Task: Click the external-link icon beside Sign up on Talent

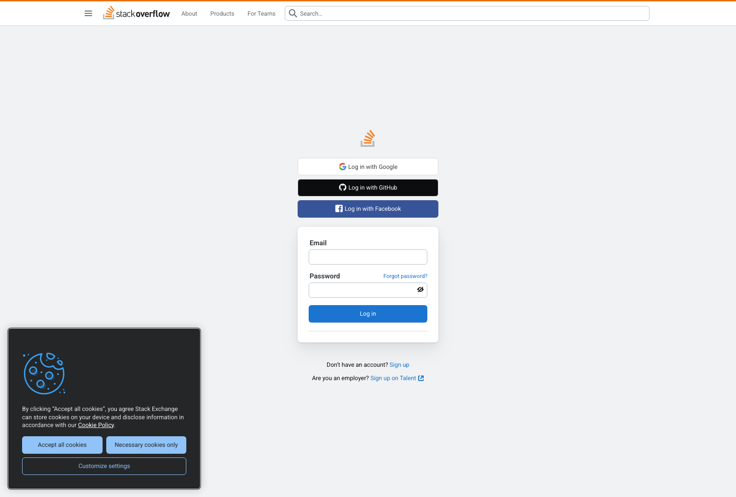Action: pyautogui.click(x=420, y=378)
